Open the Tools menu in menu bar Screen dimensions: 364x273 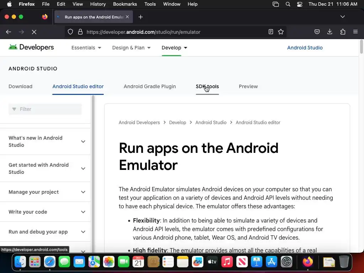tap(150, 4)
